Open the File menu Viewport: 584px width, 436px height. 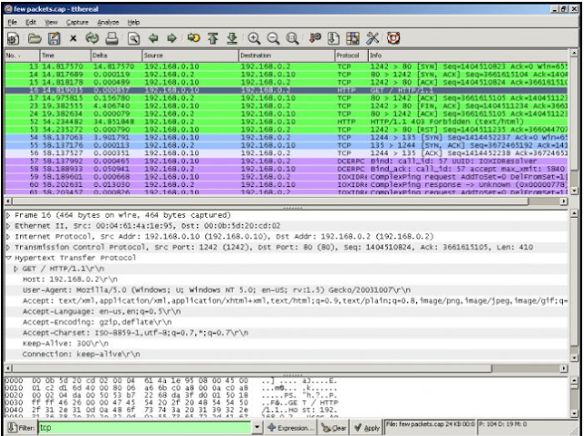12,22
